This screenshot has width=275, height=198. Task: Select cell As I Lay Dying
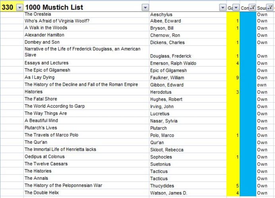point(86,77)
